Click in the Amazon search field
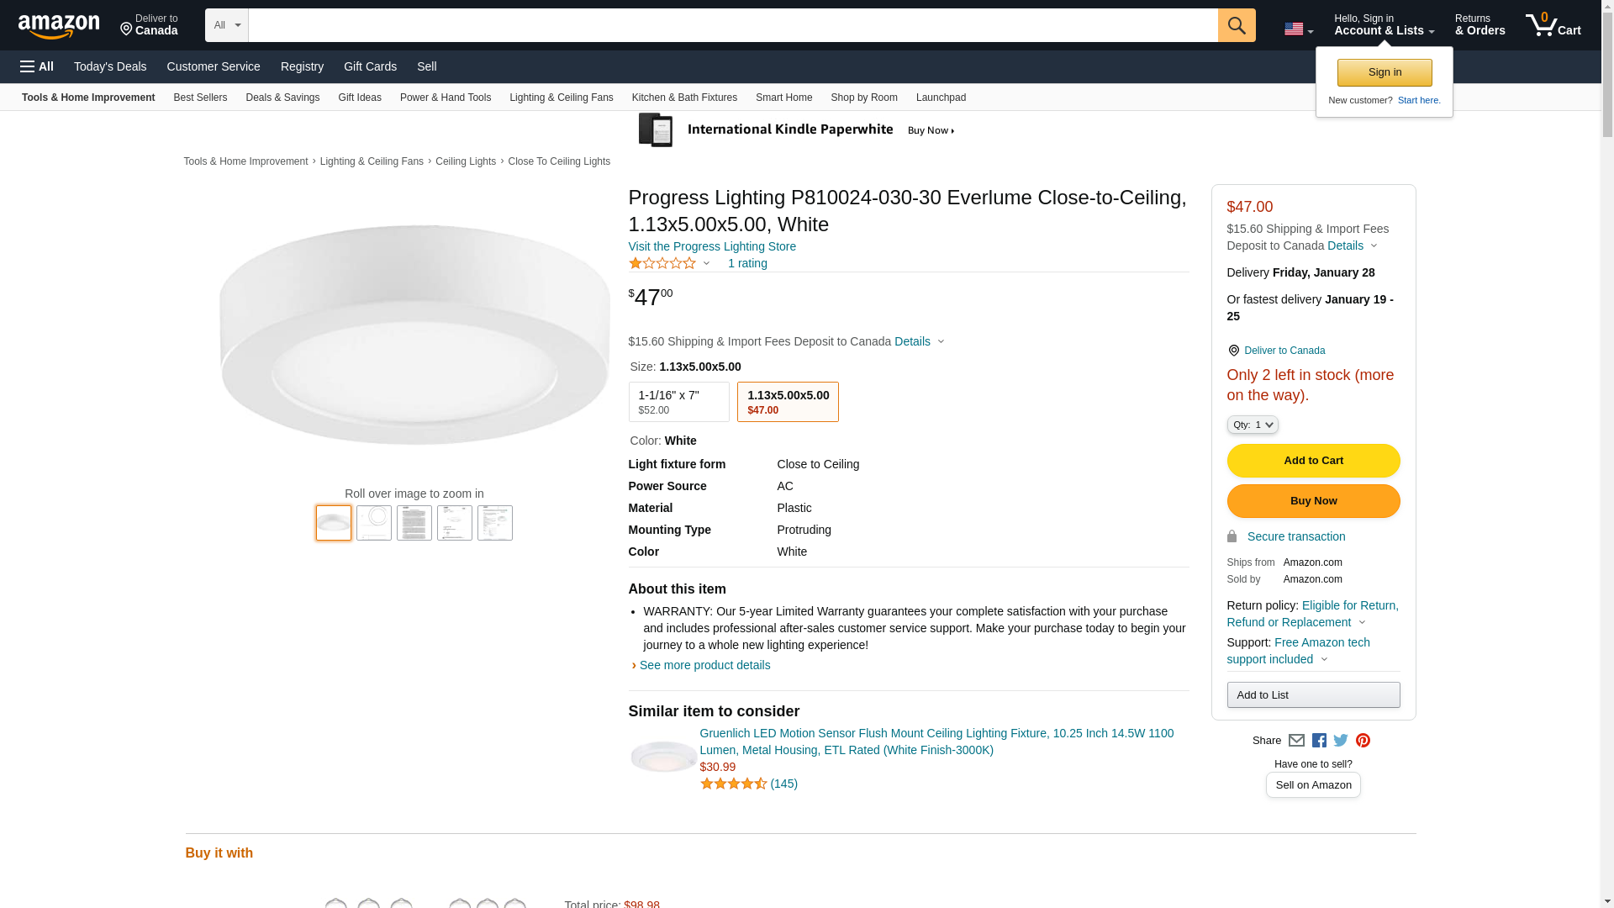 732,25
